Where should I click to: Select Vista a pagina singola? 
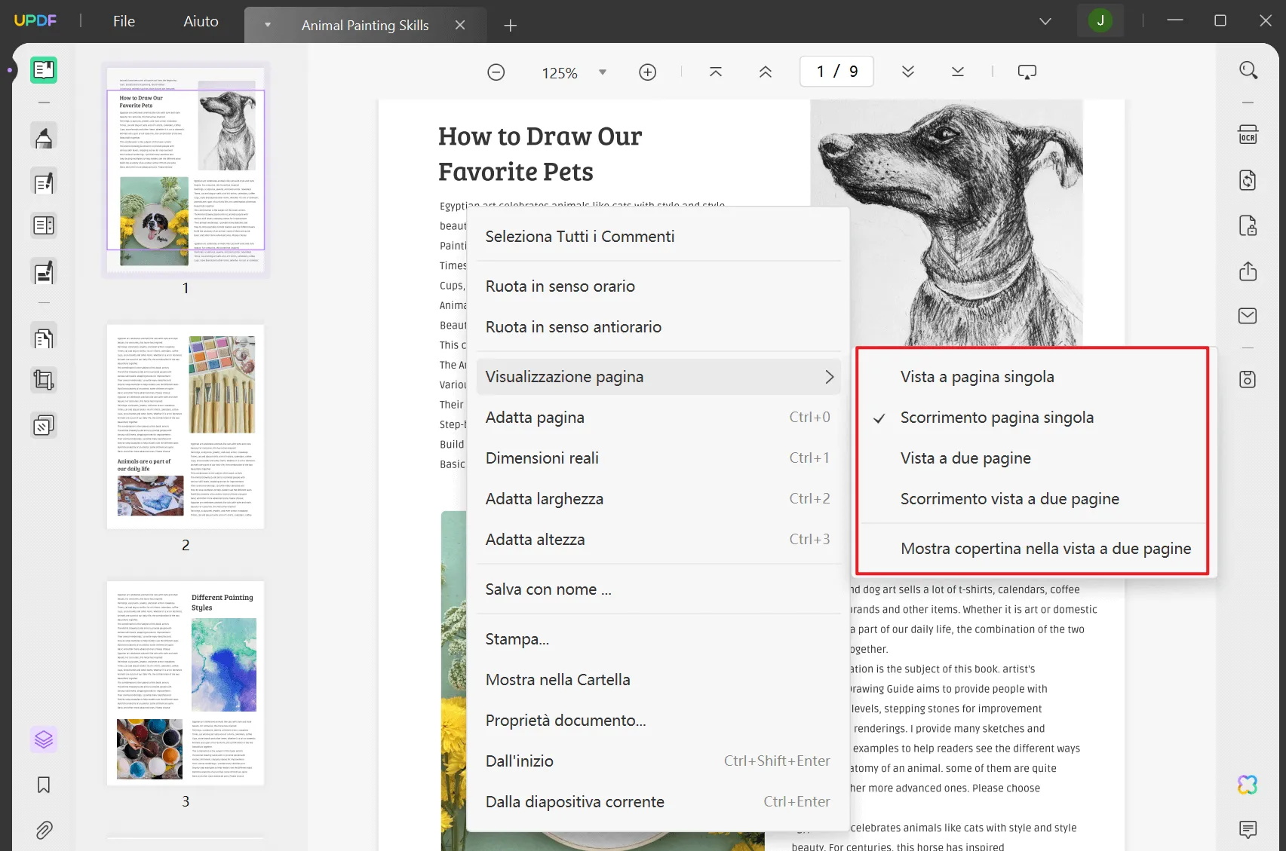click(1033, 377)
